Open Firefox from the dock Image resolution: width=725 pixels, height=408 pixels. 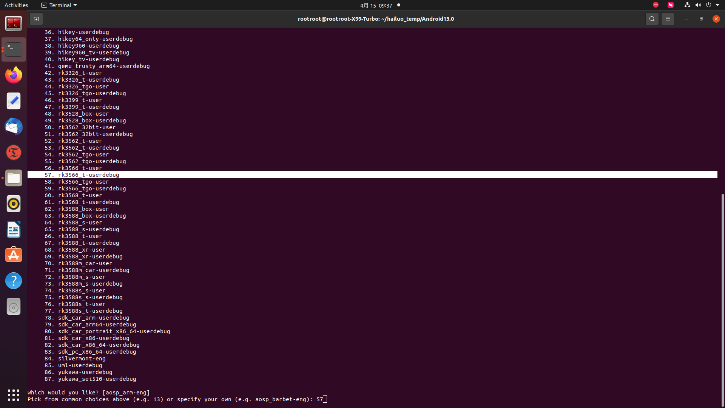coord(14,75)
